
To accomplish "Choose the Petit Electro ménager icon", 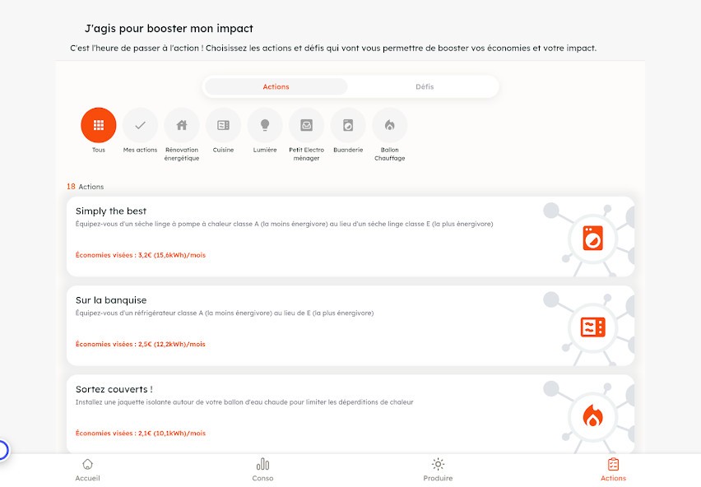I will [x=306, y=125].
